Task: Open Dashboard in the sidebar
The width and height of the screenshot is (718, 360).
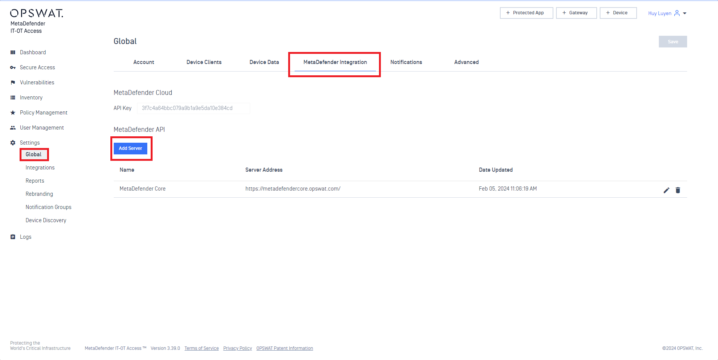Action: tap(33, 52)
